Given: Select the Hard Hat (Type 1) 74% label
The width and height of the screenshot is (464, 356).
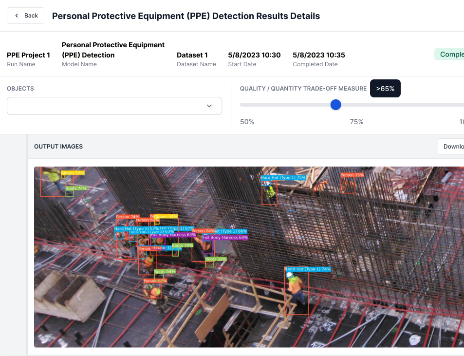Looking at the screenshot, I should [308, 269].
